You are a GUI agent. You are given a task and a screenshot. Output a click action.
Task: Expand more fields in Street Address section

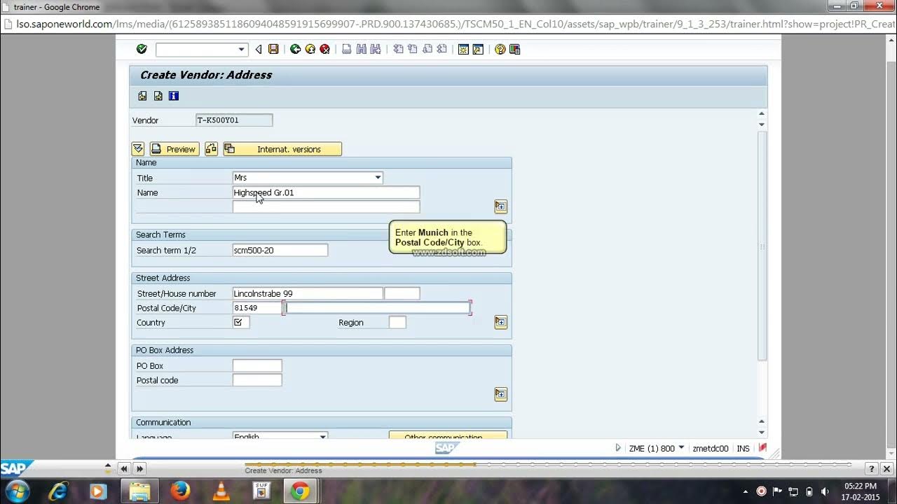tap(500, 322)
